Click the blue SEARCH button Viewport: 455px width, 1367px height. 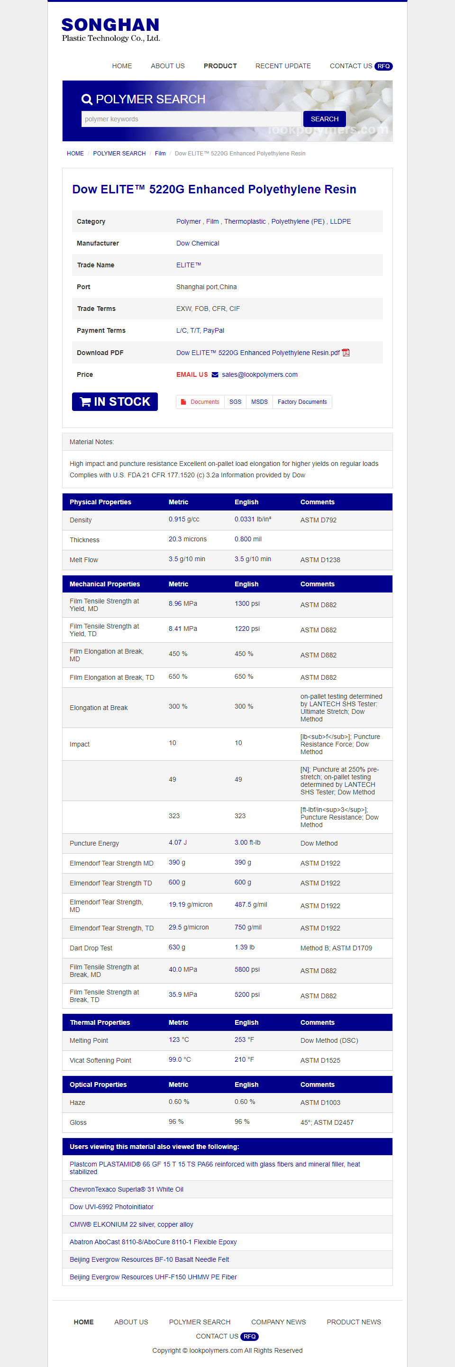point(324,119)
